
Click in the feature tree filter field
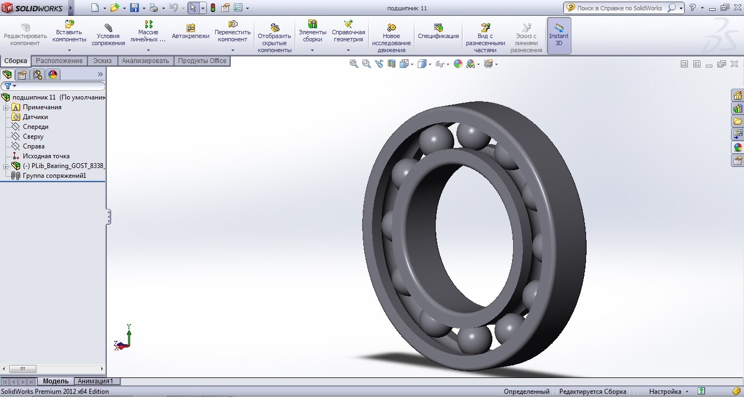click(53, 86)
